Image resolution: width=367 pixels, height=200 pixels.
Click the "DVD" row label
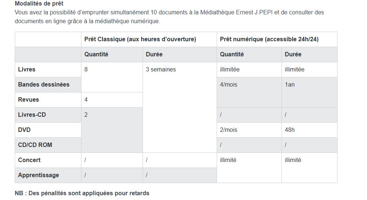coord(24,130)
